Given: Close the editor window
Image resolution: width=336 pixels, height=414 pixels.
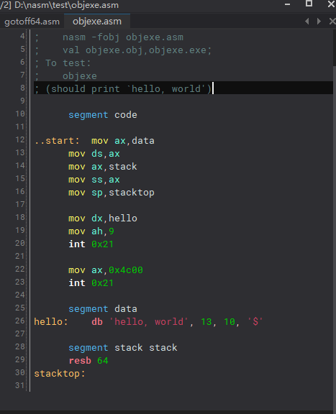Looking at the screenshot, I should click(x=331, y=4).
